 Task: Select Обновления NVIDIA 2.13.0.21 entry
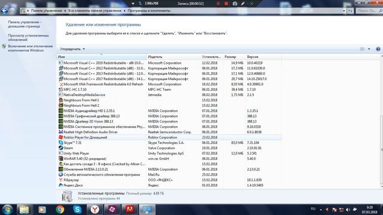[169, 169]
